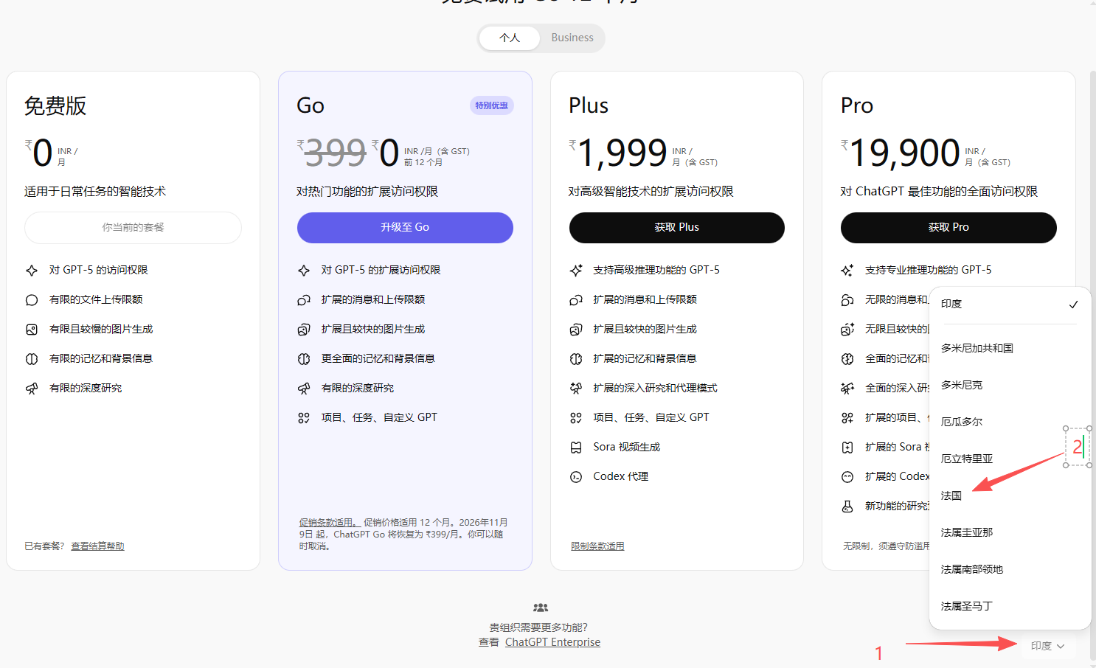1096x668 pixels.
Task: Click the 升级至 Go button
Action: coord(405,227)
